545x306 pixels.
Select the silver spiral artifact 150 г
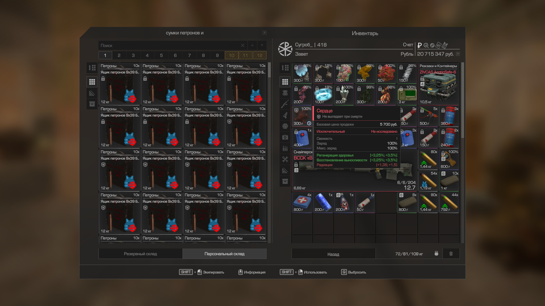pos(407,73)
